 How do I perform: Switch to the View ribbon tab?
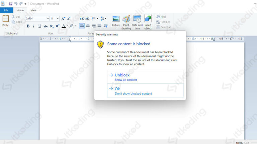(x=33, y=10)
